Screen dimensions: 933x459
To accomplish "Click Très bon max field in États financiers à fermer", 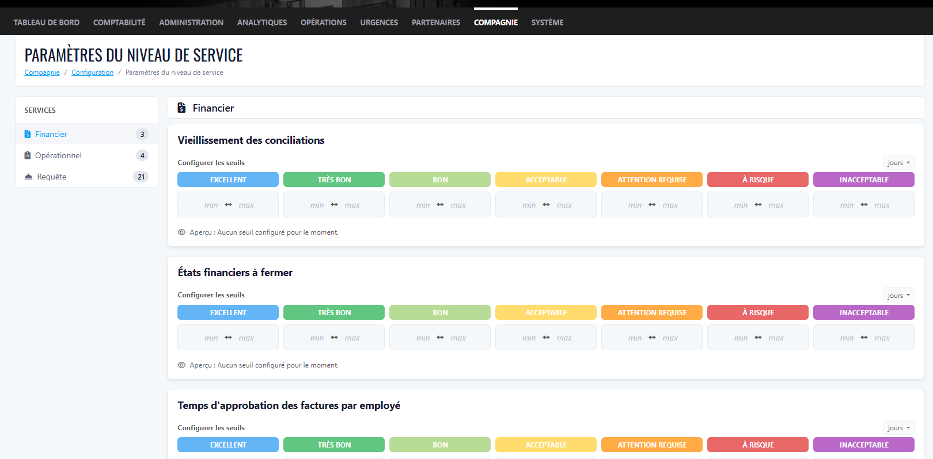I will coord(352,338).
